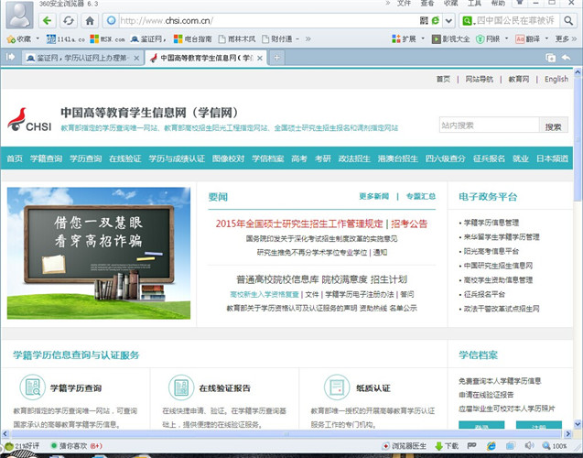
Task: Open 阳光高考信息平台 link
Action: (491, 251)
